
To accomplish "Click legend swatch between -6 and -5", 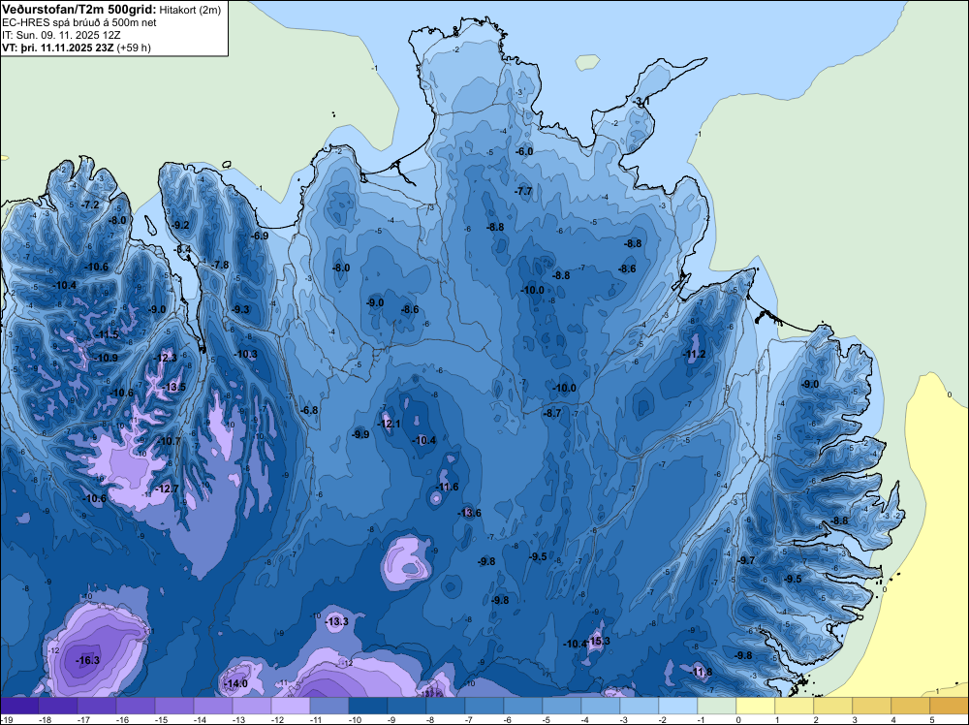I will point(523,707).
